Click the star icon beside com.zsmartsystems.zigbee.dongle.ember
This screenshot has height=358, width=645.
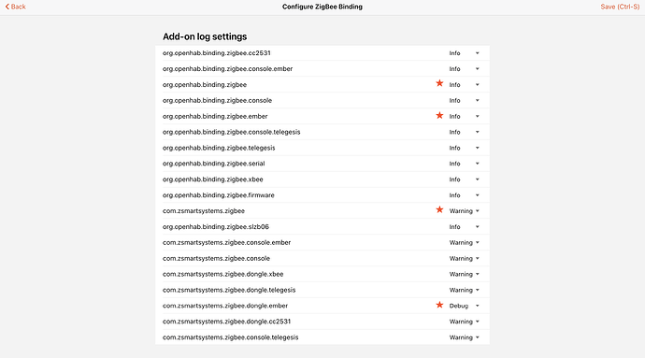[439, 305]
